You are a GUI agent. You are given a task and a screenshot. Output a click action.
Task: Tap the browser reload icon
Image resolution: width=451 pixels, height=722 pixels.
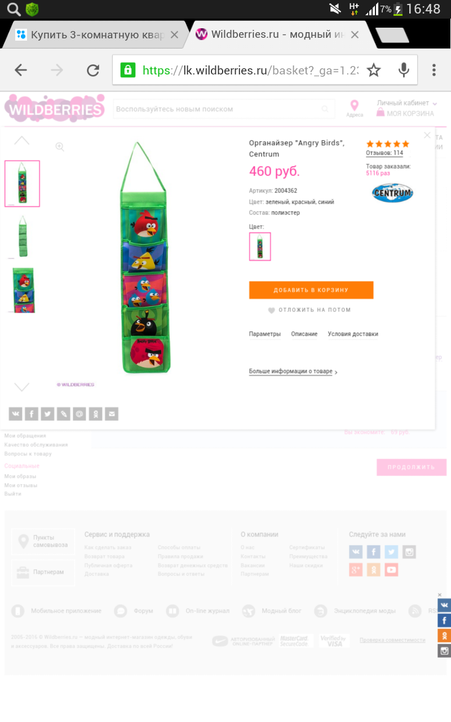[x=92, y=70]
